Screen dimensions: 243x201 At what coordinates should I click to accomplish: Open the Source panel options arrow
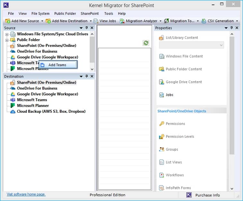click(81, 28)
